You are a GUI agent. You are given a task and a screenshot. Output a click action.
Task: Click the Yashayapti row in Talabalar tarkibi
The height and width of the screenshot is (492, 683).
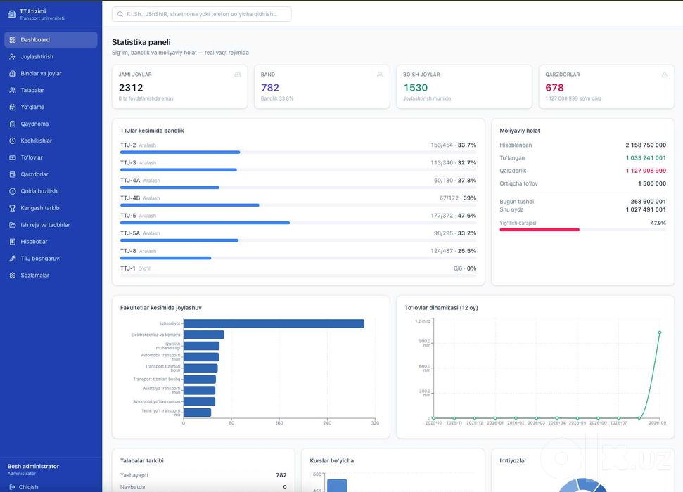[x=203, y=475]
